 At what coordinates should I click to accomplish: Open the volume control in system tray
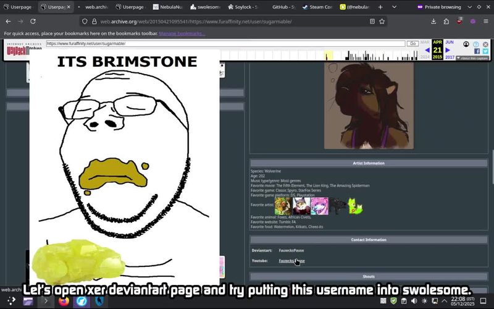tap(414, 301)
